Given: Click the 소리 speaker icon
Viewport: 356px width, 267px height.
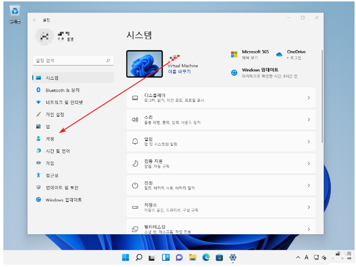Looking at the screenshot, I should (x=135, y=120).
